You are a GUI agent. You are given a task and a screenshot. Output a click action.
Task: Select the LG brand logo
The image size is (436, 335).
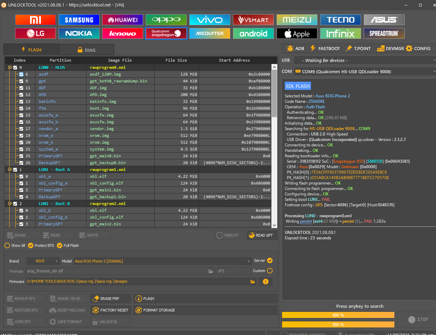click(x=35, y=33)
